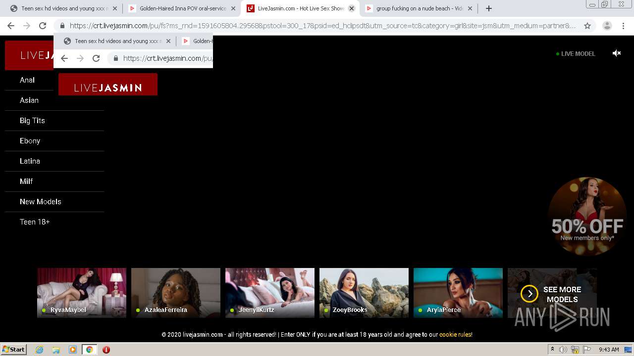Close the LiveJasmin.com tab
The height and width of the screenshot is (356, 634).
coord(352,8)
